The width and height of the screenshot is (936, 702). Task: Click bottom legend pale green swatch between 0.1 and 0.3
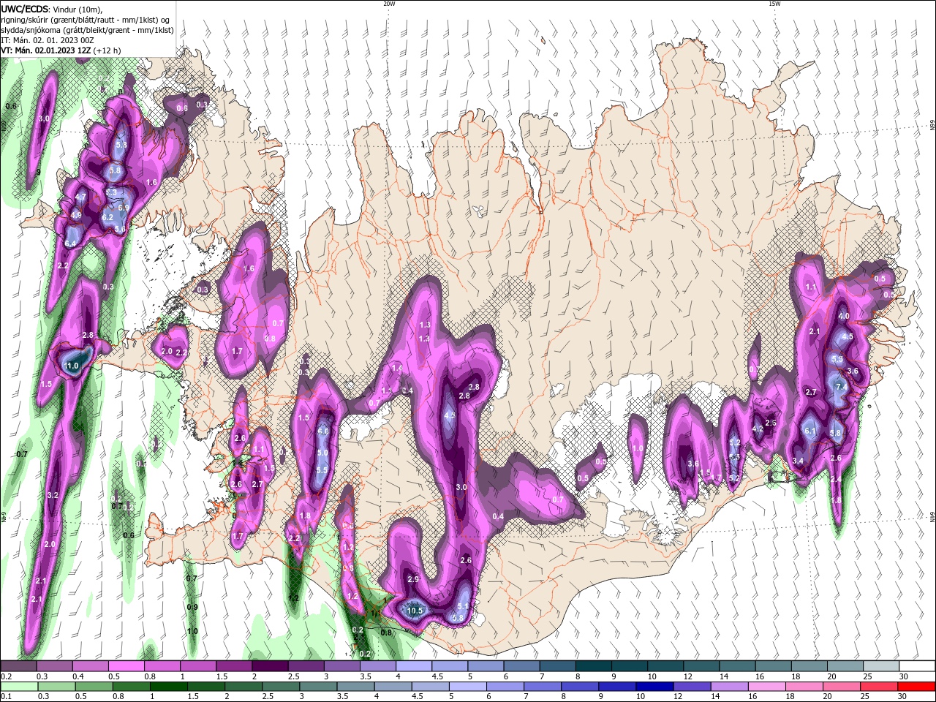(x=18, y=687)
